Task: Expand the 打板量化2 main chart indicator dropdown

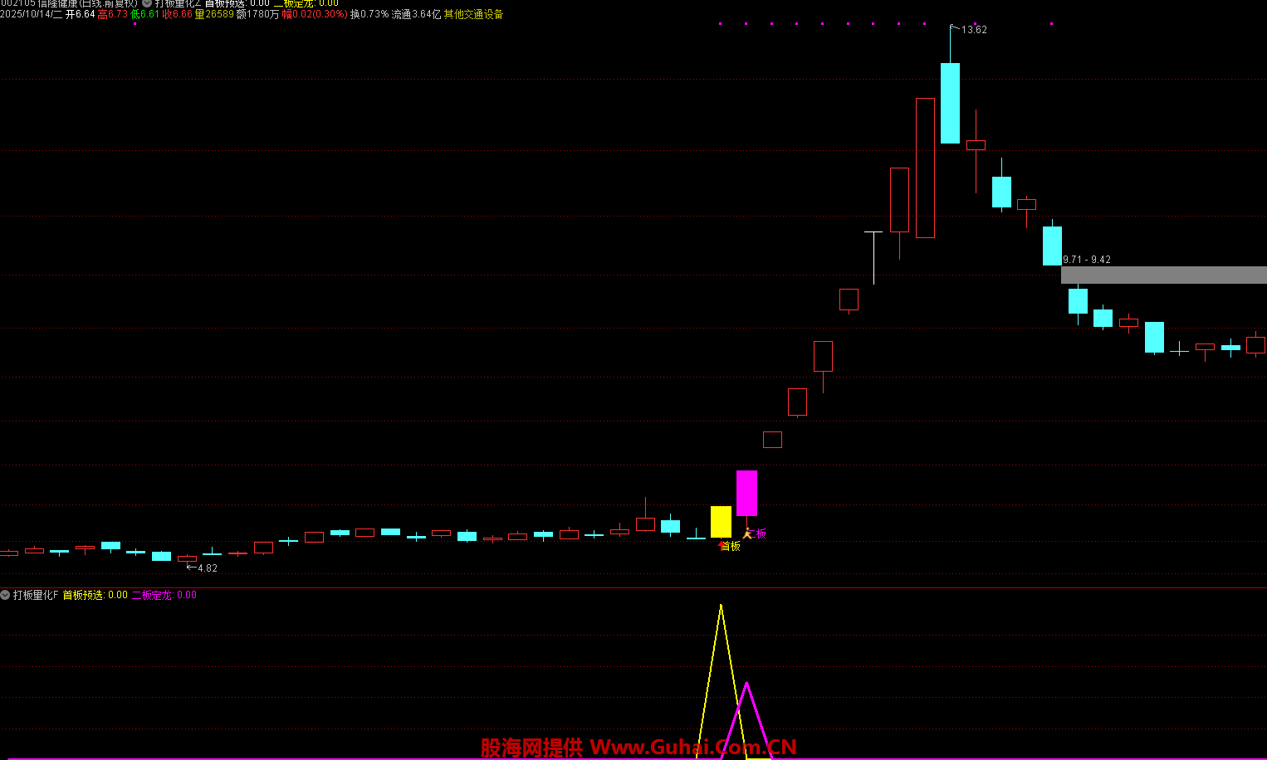Action: pos(147,3)
